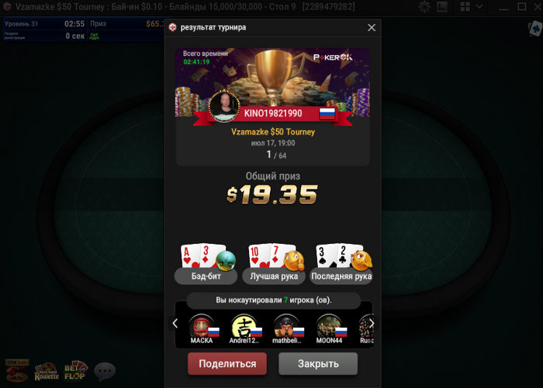
Task: Open the Next Hand Roulette icon
Action: 47,372
